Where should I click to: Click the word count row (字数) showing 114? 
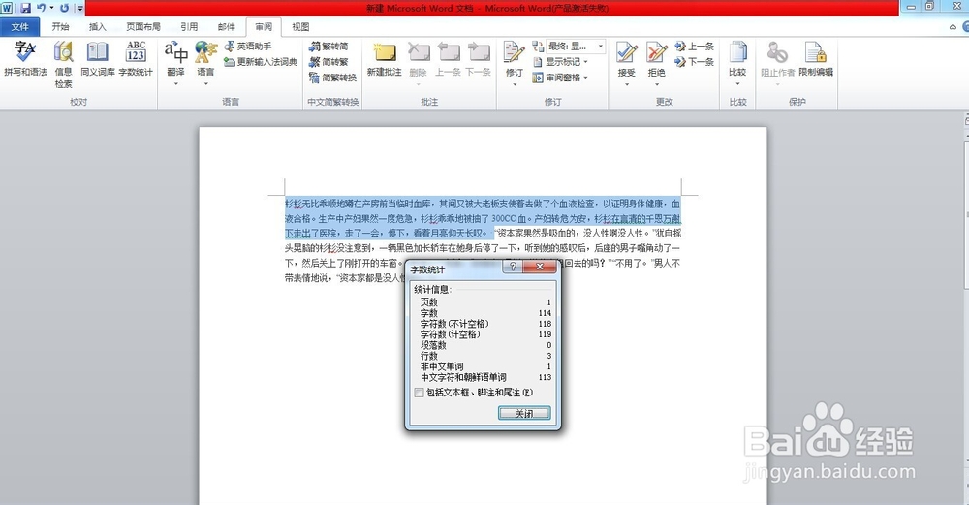(484, 313)
